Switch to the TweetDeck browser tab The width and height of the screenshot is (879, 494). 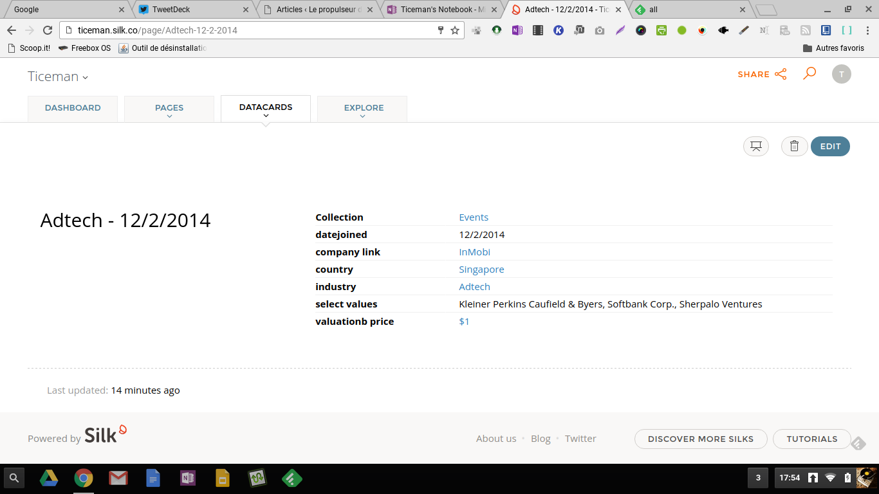coord(193,10)
